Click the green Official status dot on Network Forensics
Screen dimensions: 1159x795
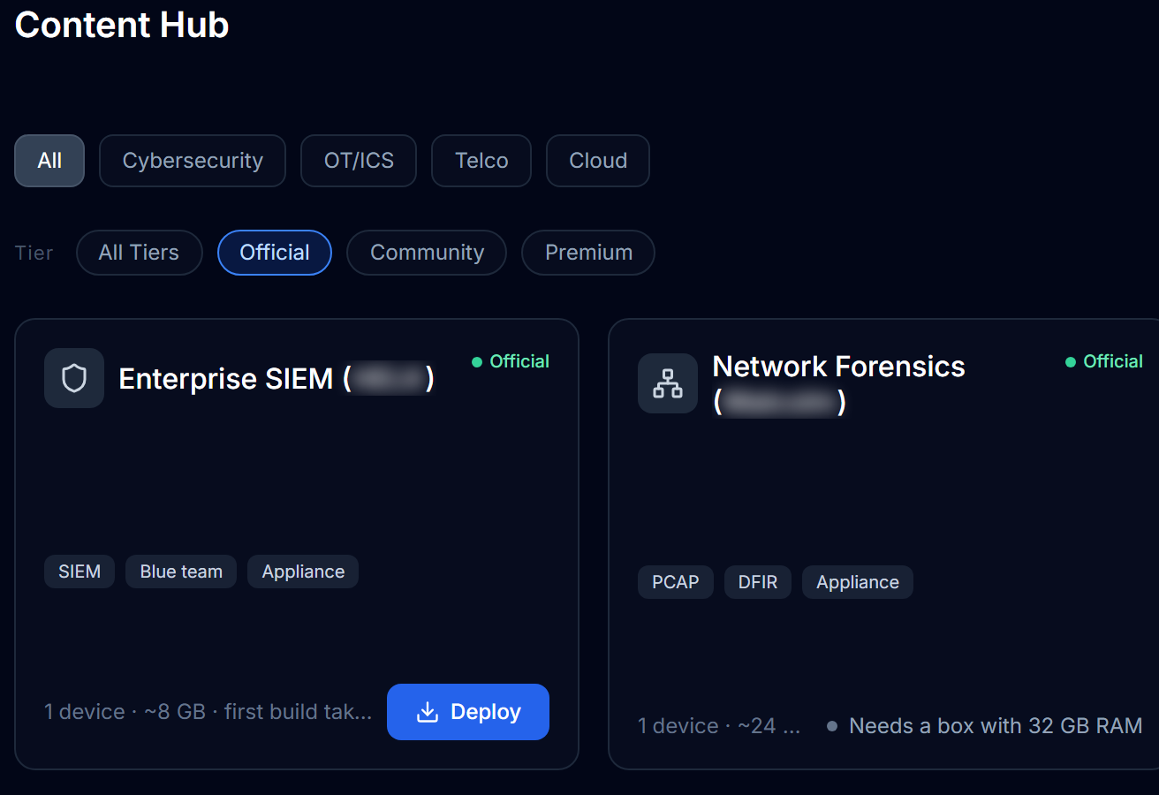click(1071, 361)
